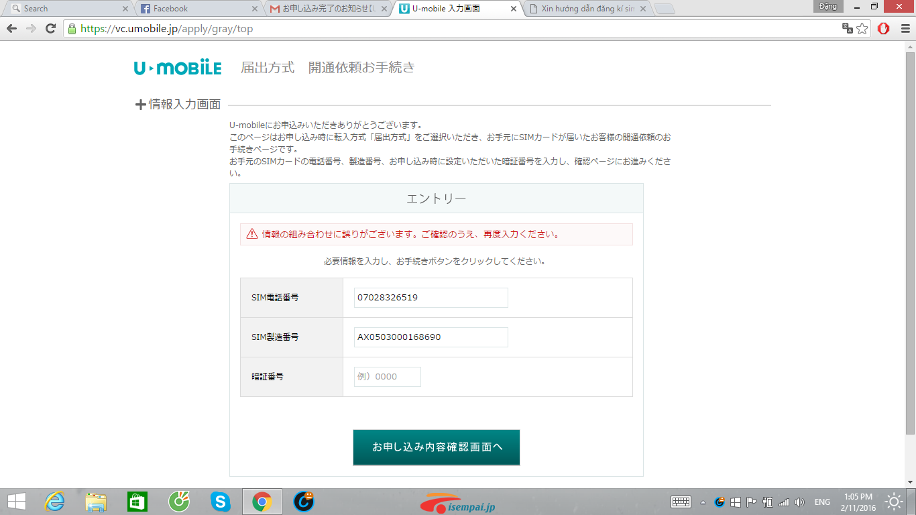Screen dimensions: 916x515
Task: Bookmark this page with the star icon
Action: [862, 29]
